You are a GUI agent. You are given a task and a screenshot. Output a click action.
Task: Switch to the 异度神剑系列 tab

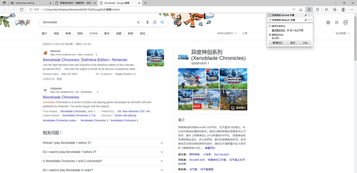pos(76,3)
